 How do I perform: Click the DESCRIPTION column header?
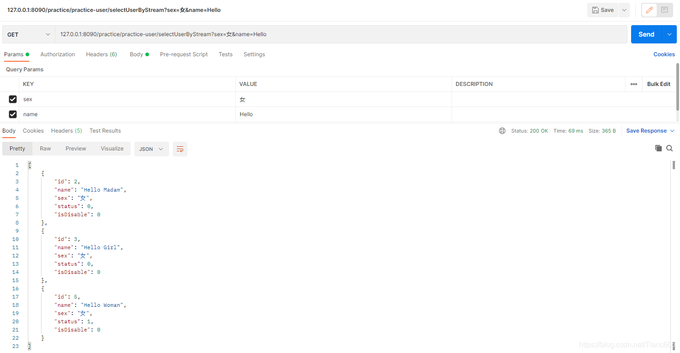[x=474, y=84]
